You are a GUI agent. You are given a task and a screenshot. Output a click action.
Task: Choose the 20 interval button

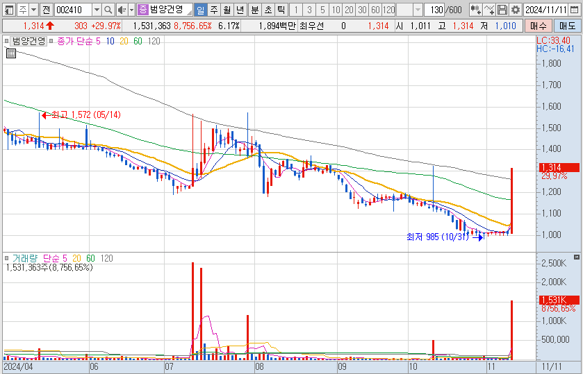point(349,10)
